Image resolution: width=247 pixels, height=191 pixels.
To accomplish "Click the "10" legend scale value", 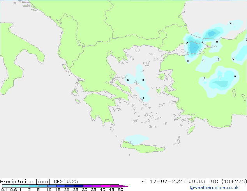I will (49, 189).
